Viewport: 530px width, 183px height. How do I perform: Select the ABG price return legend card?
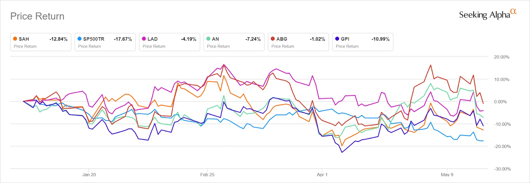pyautogui.click(x=298, y=42)
